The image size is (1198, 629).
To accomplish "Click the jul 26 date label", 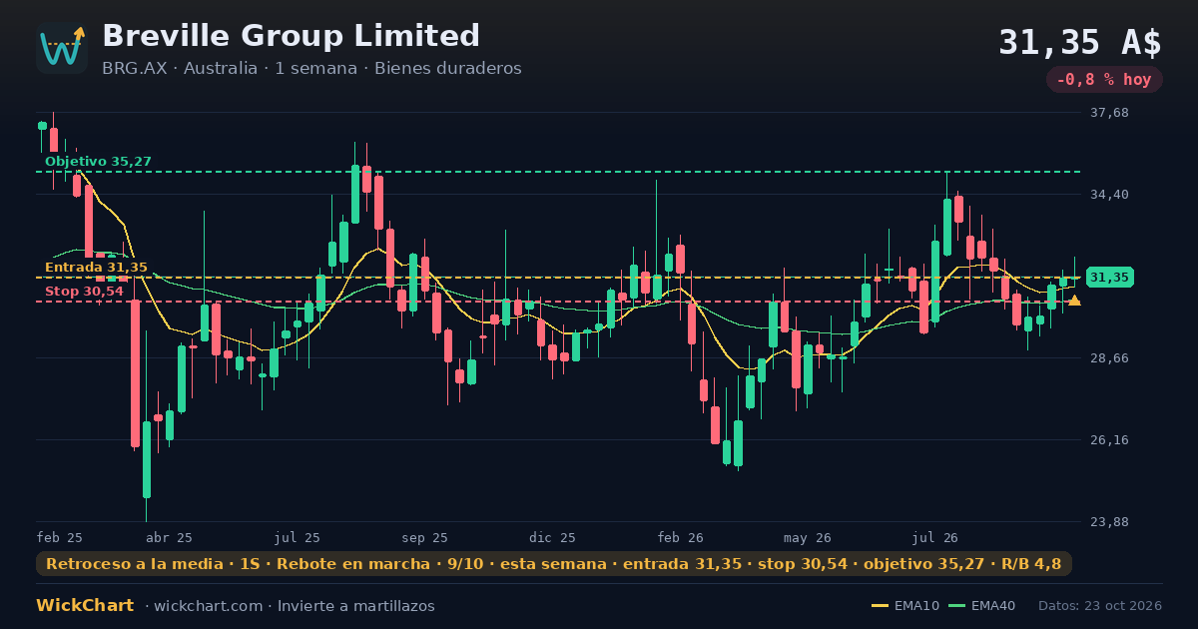I will (x=935, y=537).
